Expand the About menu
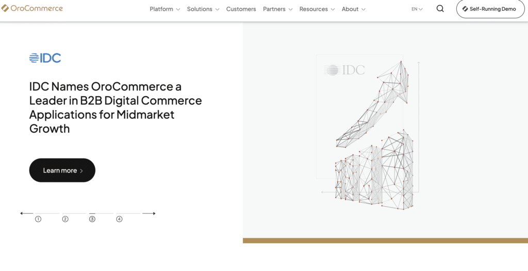 [x=354, y=9]
